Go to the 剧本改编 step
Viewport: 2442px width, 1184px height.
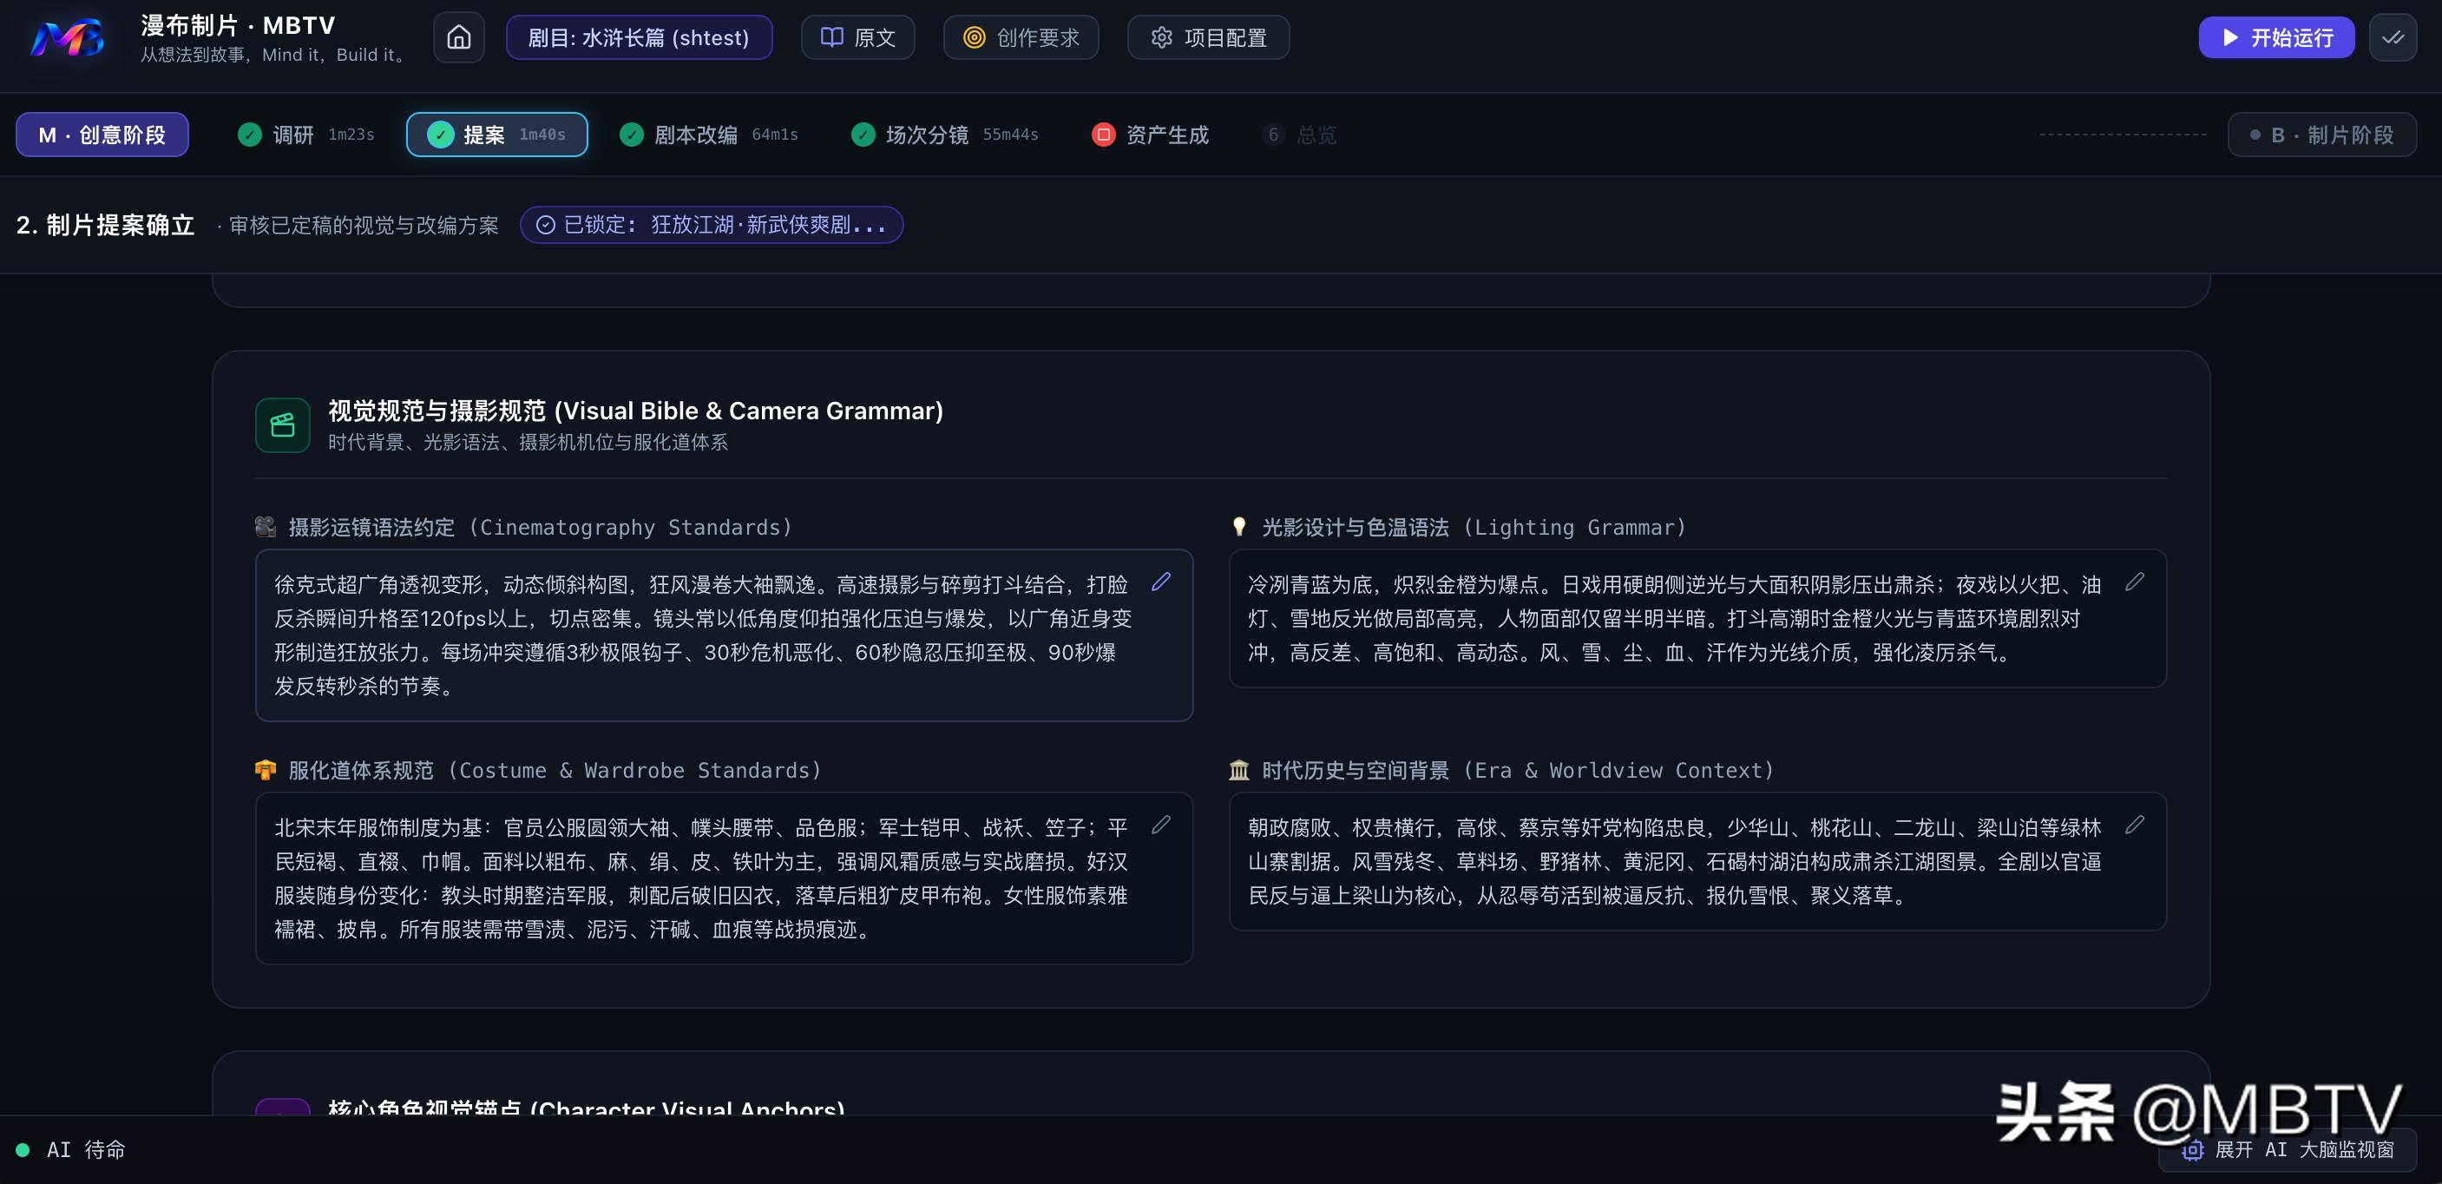pos(708,135)
